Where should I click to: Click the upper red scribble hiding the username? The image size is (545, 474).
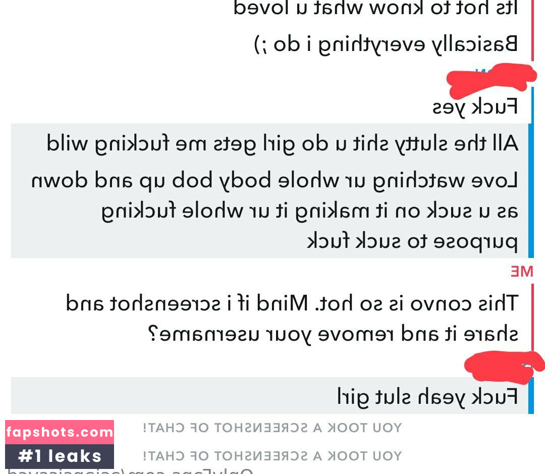click(x=491, y=81)
